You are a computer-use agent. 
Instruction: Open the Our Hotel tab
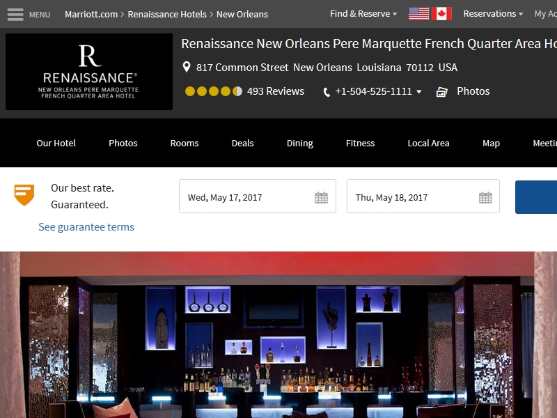[56, 143]
